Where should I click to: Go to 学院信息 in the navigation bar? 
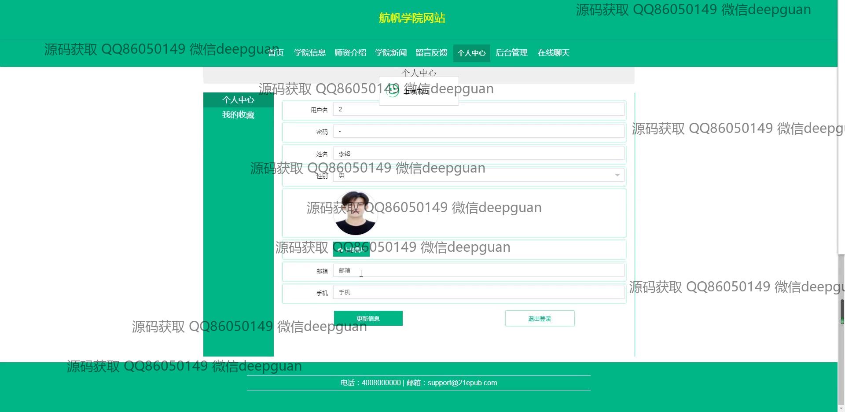click(310, 53)
